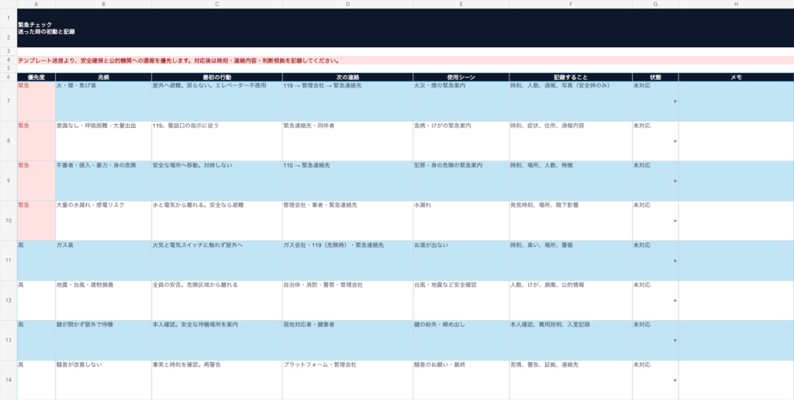Click the empty メモ cell in row 12
The height and width of the screenshot is (400, 794).
(x=737, y=301)
